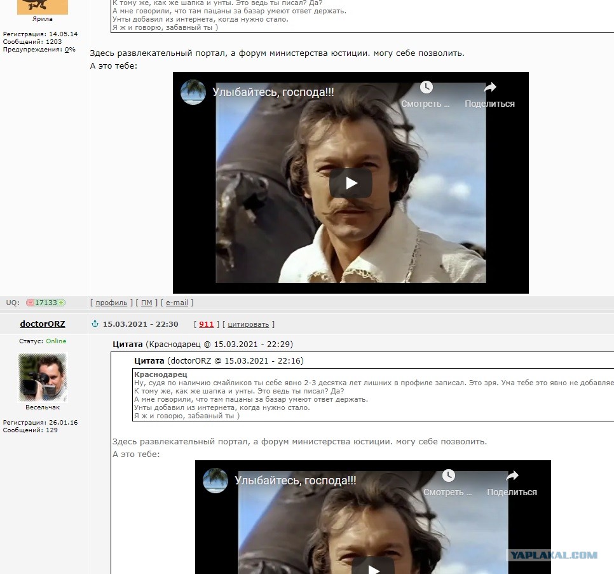Open second video title Улыбайтесь, господа!!!
The image size is (614, 574).
[x=296, y=481]
